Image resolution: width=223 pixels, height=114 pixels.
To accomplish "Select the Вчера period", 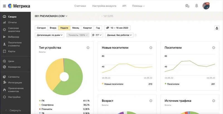I will pos(53,28).
